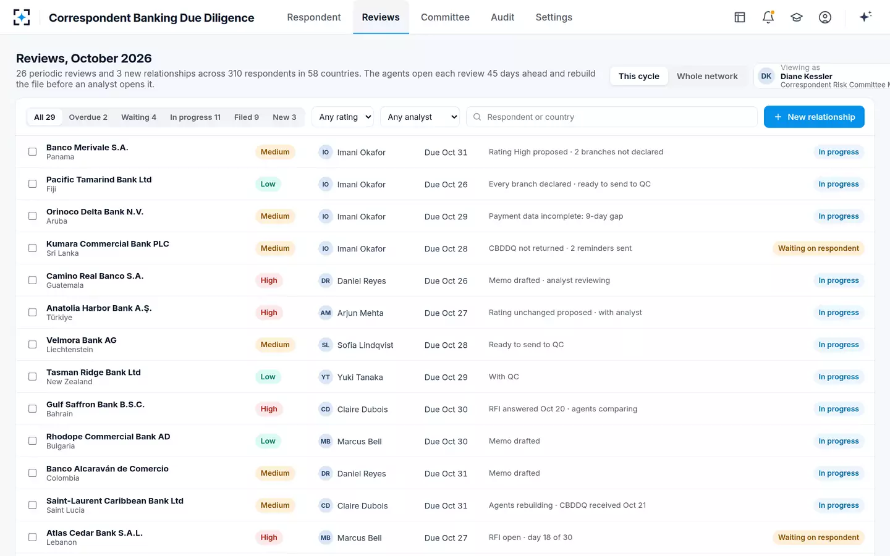
Task: Select Pacific Tamarind Bank Ltd checkbox
Action: pos(32,184)
